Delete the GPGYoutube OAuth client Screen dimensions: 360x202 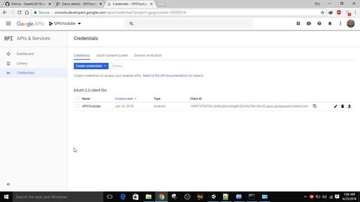[343, 106]
